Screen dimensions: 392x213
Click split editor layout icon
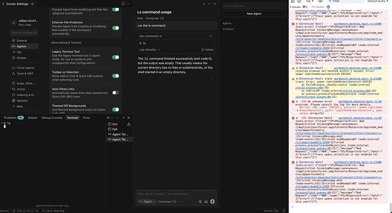click(123, 4)
